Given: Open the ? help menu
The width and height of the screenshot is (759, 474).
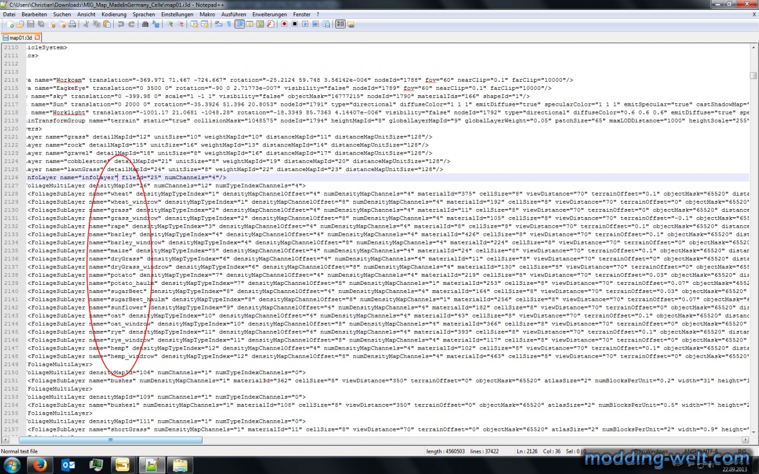Looking at the screenshot, I should pos(318,14).
